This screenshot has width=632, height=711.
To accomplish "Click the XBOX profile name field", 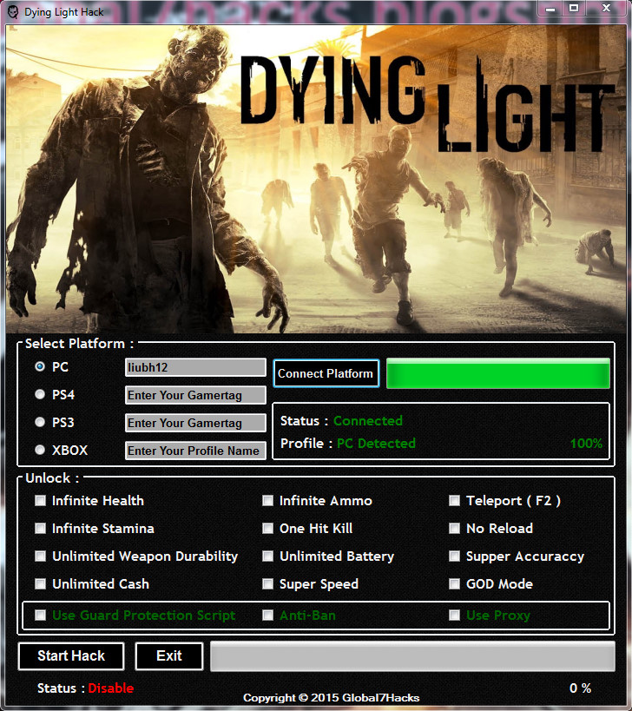I will click(195, 451).
